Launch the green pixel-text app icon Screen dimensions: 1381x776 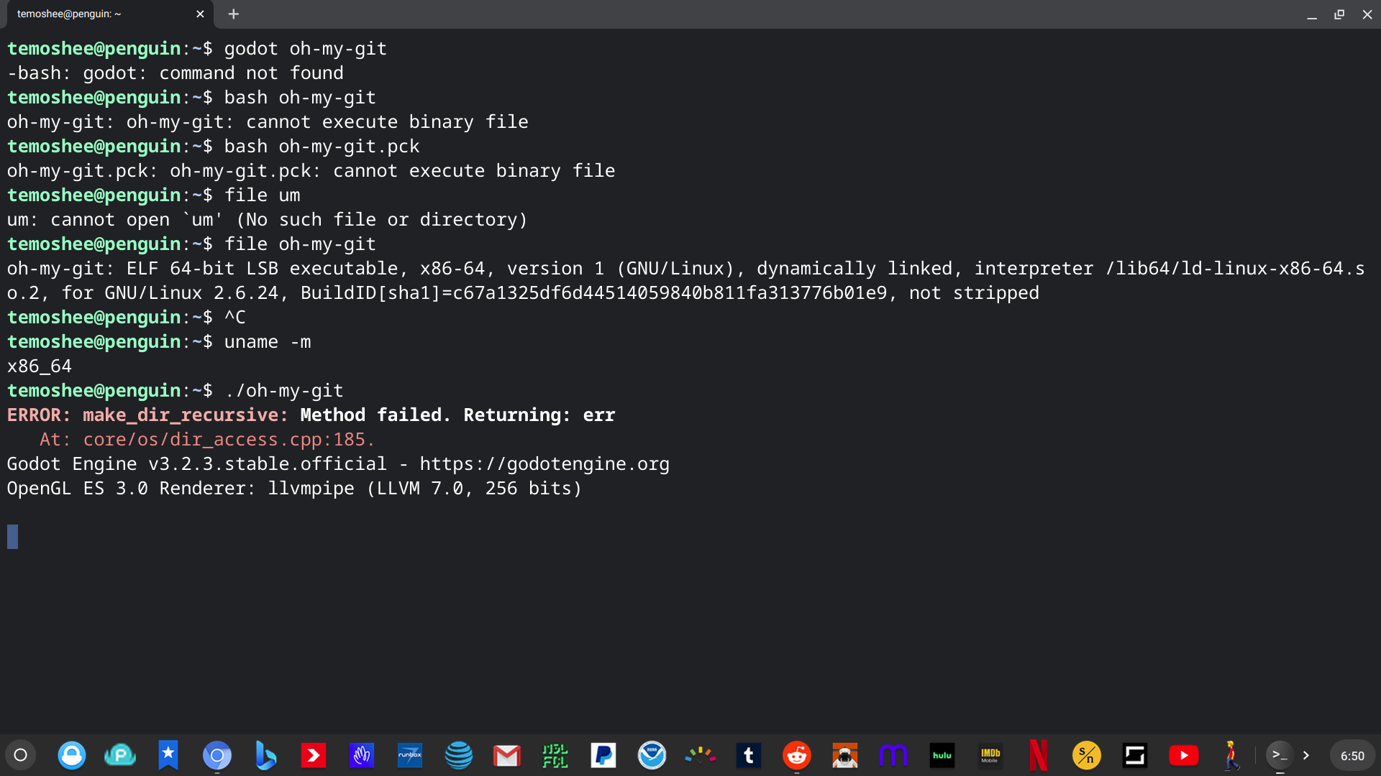pyautogui.click(x=555, y=755)
